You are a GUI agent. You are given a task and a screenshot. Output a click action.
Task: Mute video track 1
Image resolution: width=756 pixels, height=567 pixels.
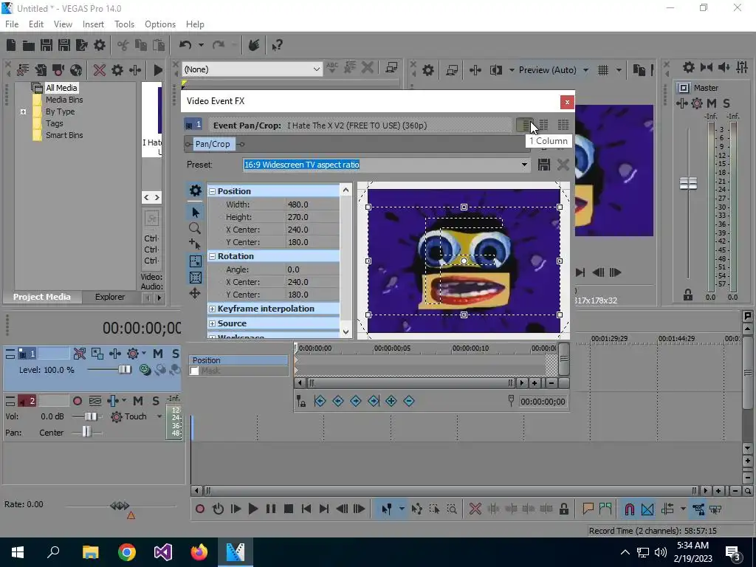point(158,354)
